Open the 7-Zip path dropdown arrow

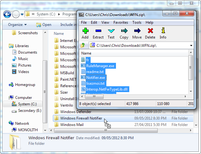[x=191, y=46]
